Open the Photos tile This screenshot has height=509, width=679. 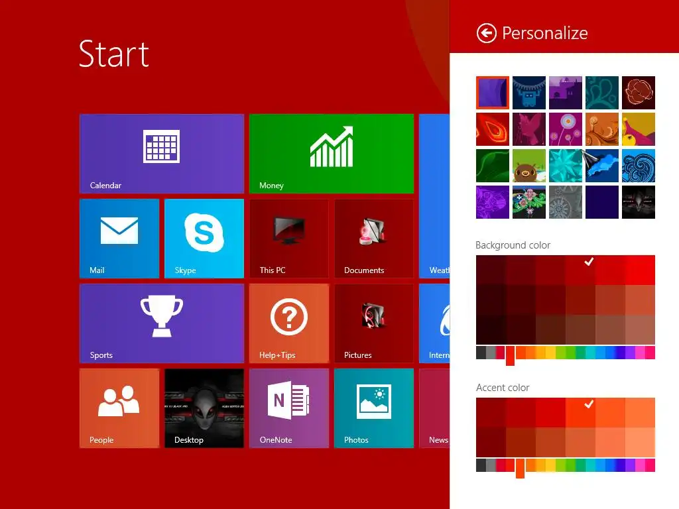click(x=374, y=408)
